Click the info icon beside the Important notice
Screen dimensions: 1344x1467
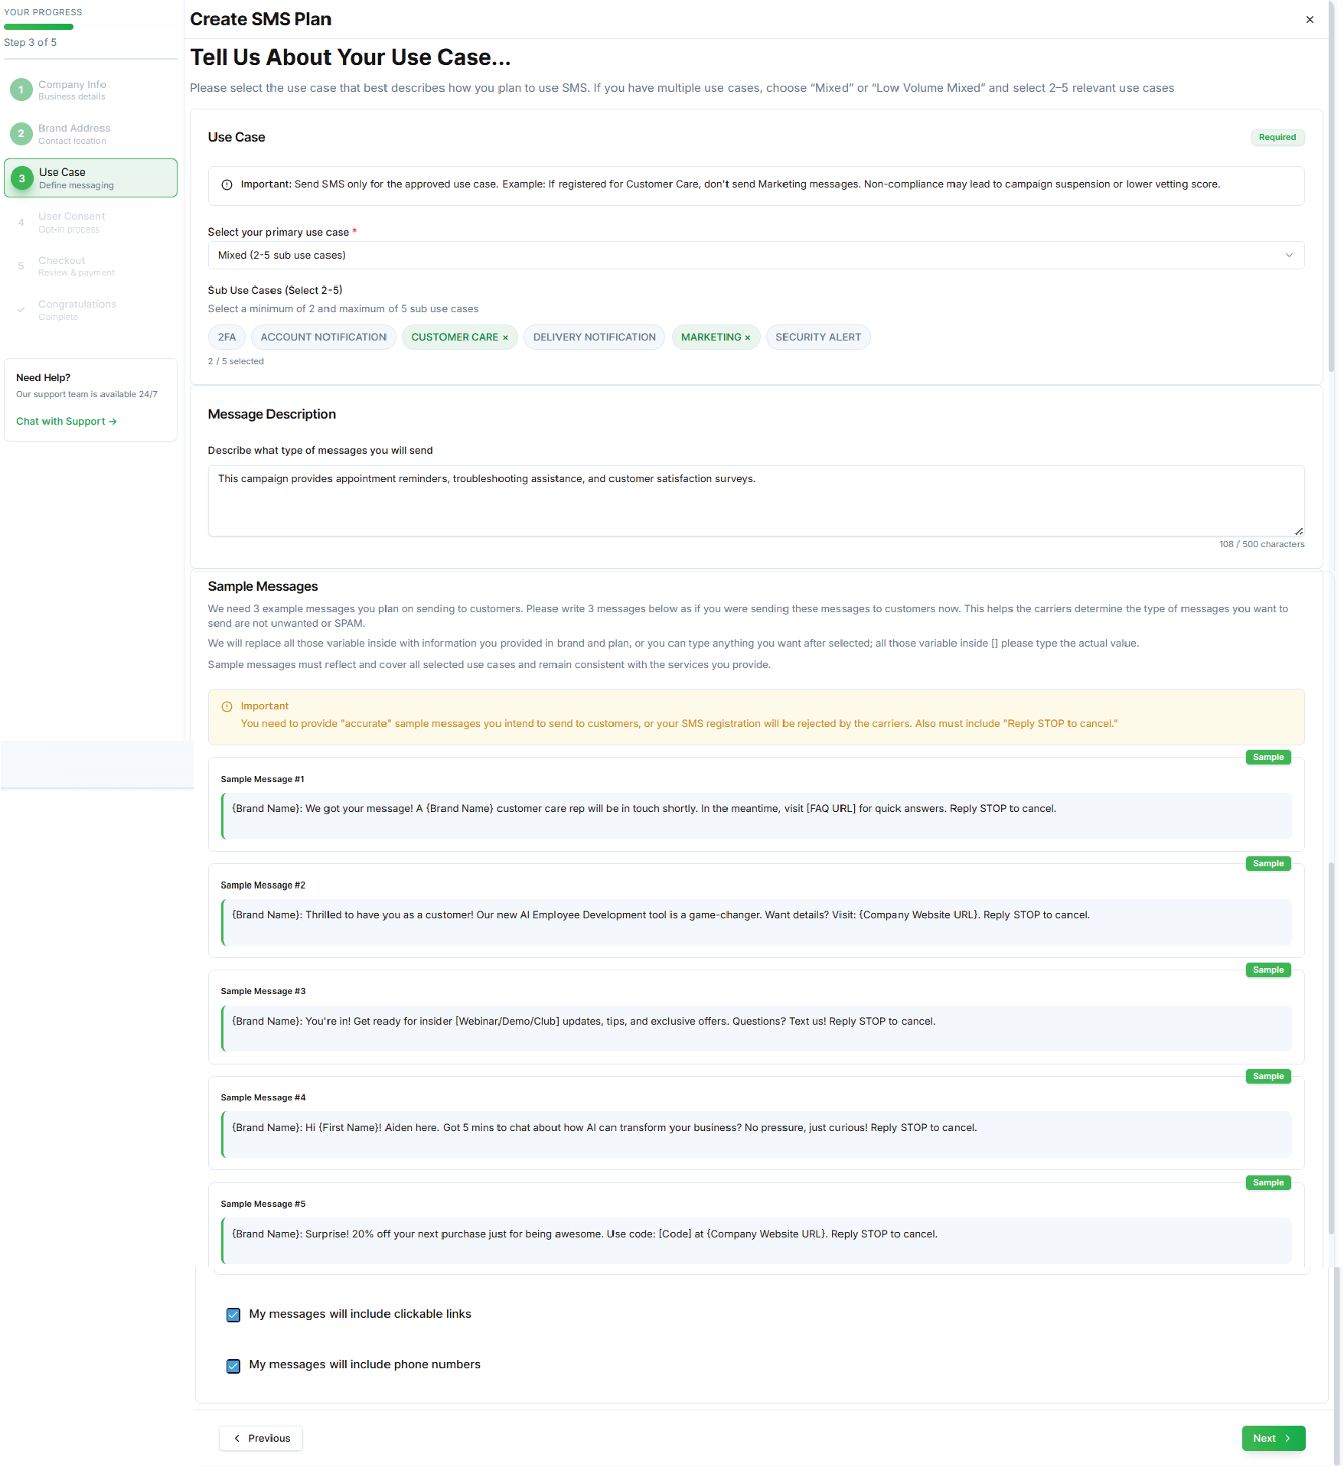click(227, 184)
